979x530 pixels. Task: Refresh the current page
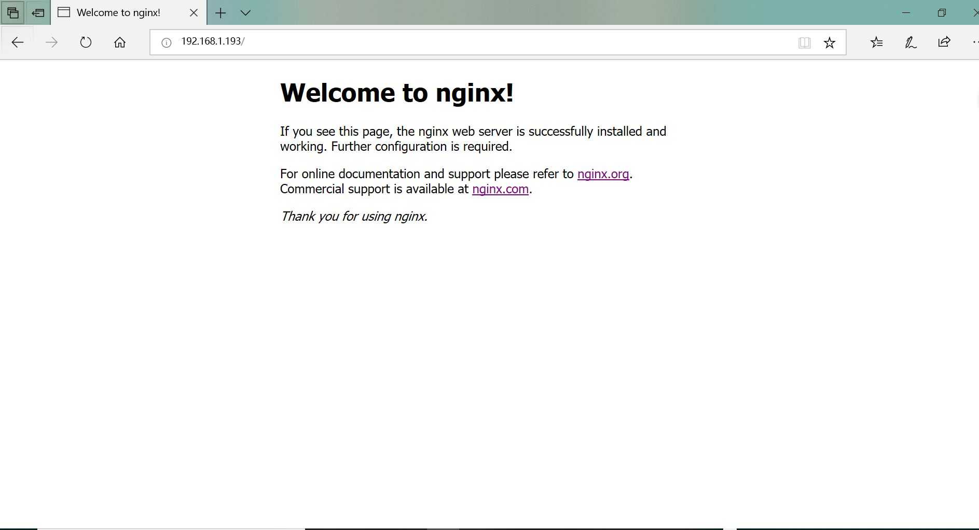(x=86, y=42)
